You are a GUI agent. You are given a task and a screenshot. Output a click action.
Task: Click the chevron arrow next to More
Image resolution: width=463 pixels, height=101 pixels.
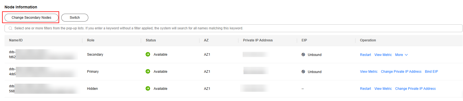coord(406,55)
